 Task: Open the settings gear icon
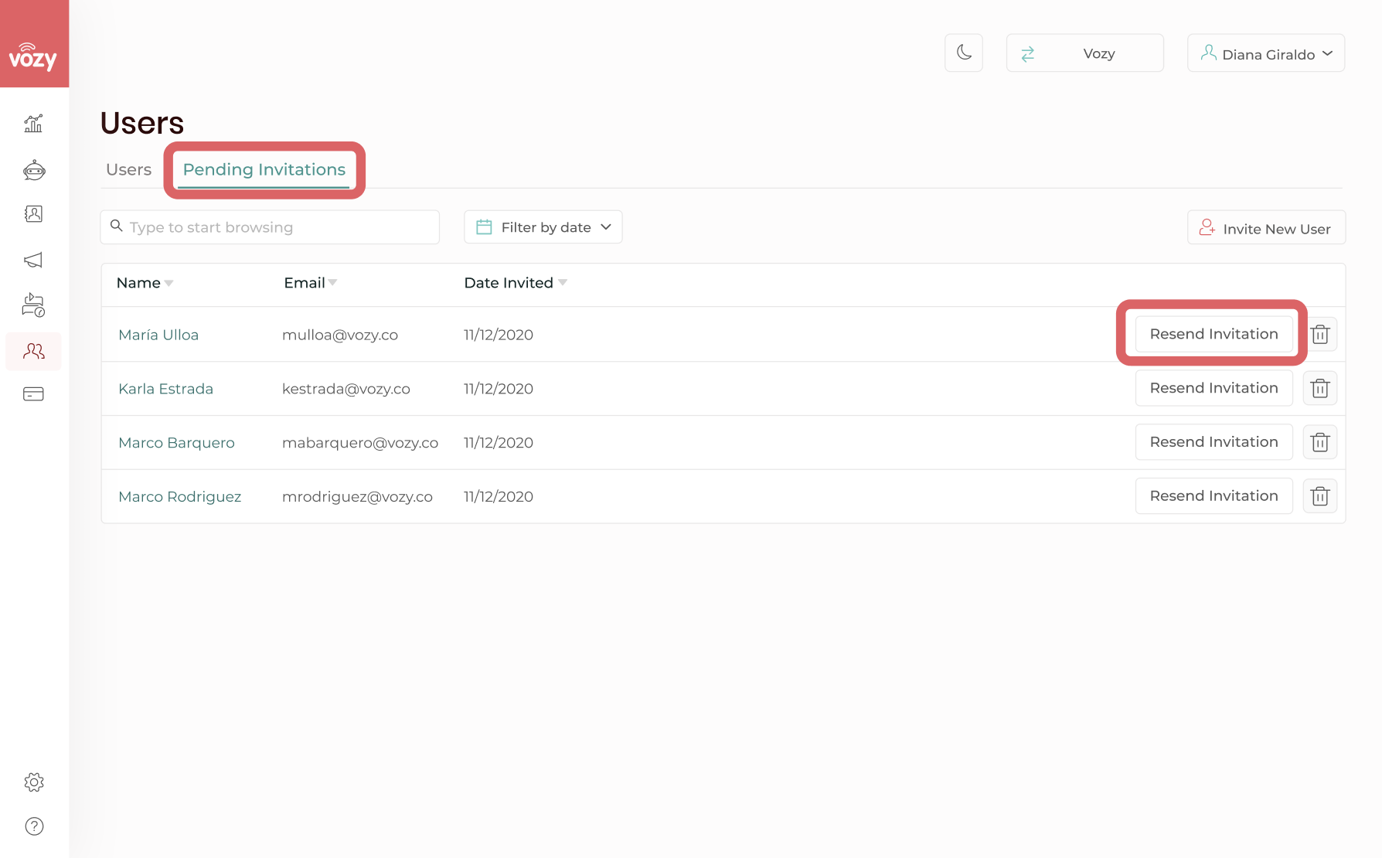[x=34, y=782]
